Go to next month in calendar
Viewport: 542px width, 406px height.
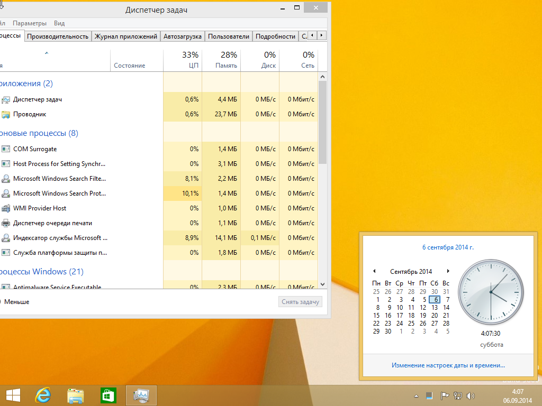pos(448,271)
